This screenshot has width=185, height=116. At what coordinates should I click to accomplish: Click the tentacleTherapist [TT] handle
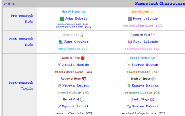143,26
